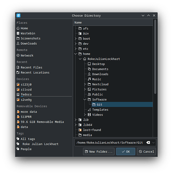Open Home place in sidebar

pos(22,28)
